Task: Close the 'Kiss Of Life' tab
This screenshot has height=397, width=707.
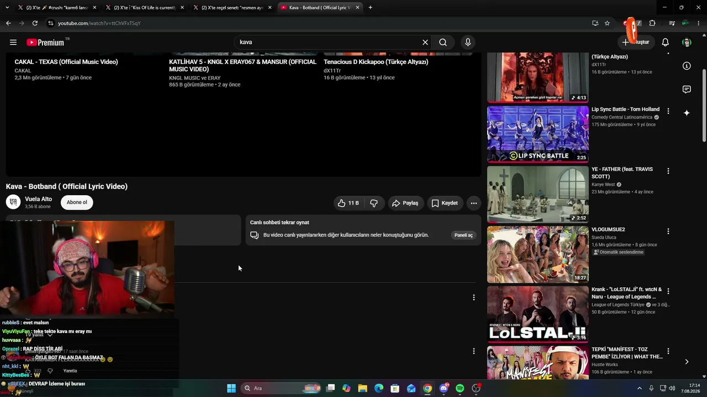Action: click(182, 8)
